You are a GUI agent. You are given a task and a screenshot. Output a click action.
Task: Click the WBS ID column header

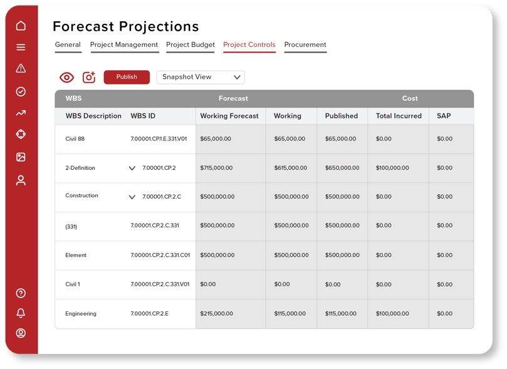point(143,116)
